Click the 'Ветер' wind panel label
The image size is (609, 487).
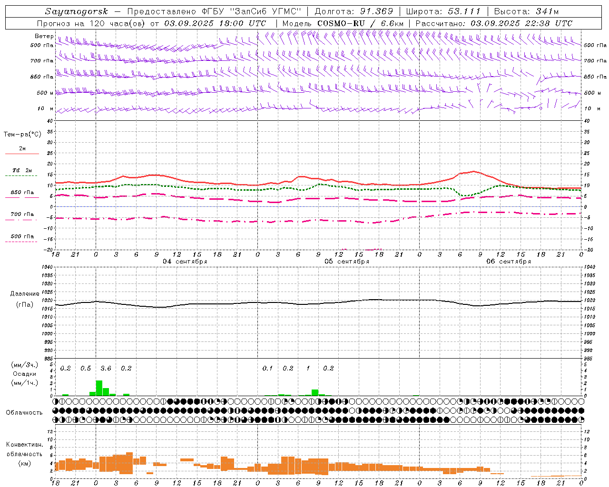coord(44,36)
